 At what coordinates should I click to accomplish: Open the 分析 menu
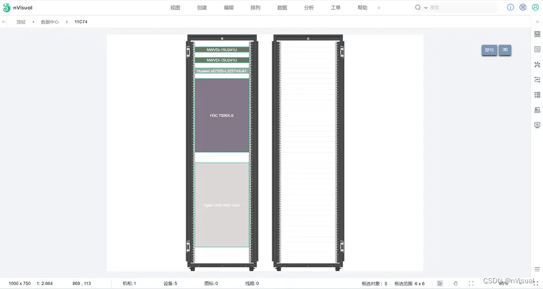[309, 7]
